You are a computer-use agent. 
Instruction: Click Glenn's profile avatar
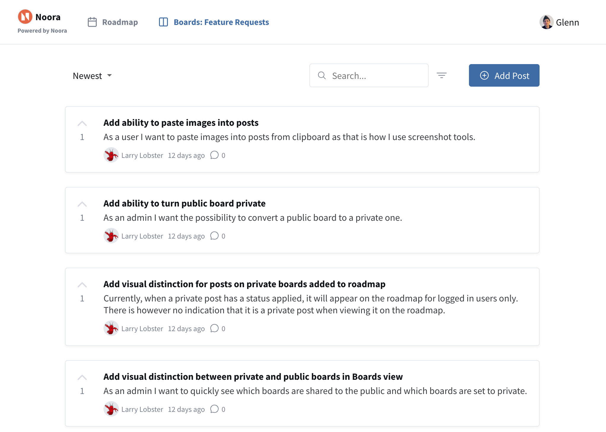pyautogui.click(x=546, y=22)
